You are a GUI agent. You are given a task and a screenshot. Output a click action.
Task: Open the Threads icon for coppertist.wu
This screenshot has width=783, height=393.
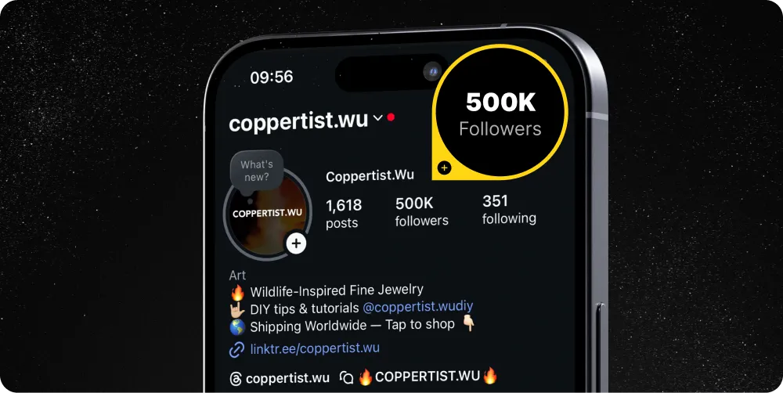click(x=235, y=379)
